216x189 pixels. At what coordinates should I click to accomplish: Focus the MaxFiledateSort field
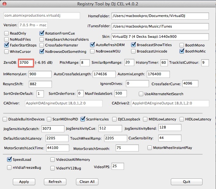(x=120, y=94)
